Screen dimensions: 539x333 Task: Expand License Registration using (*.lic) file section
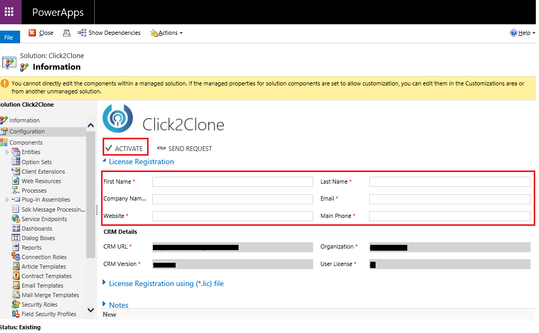pos(104,282)
